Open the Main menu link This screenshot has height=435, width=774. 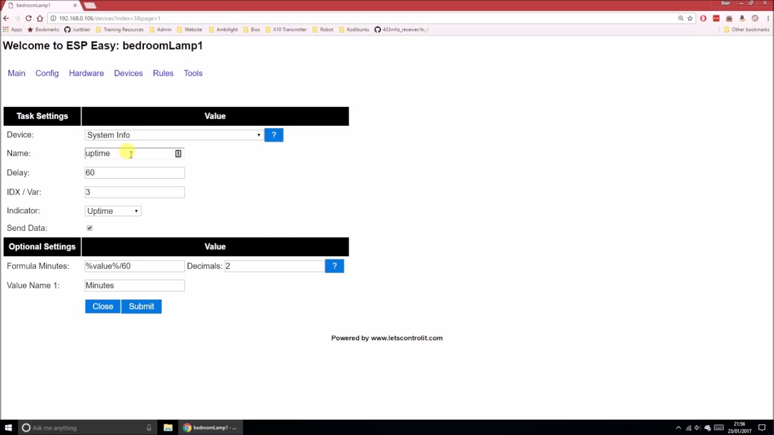point(16,73)
